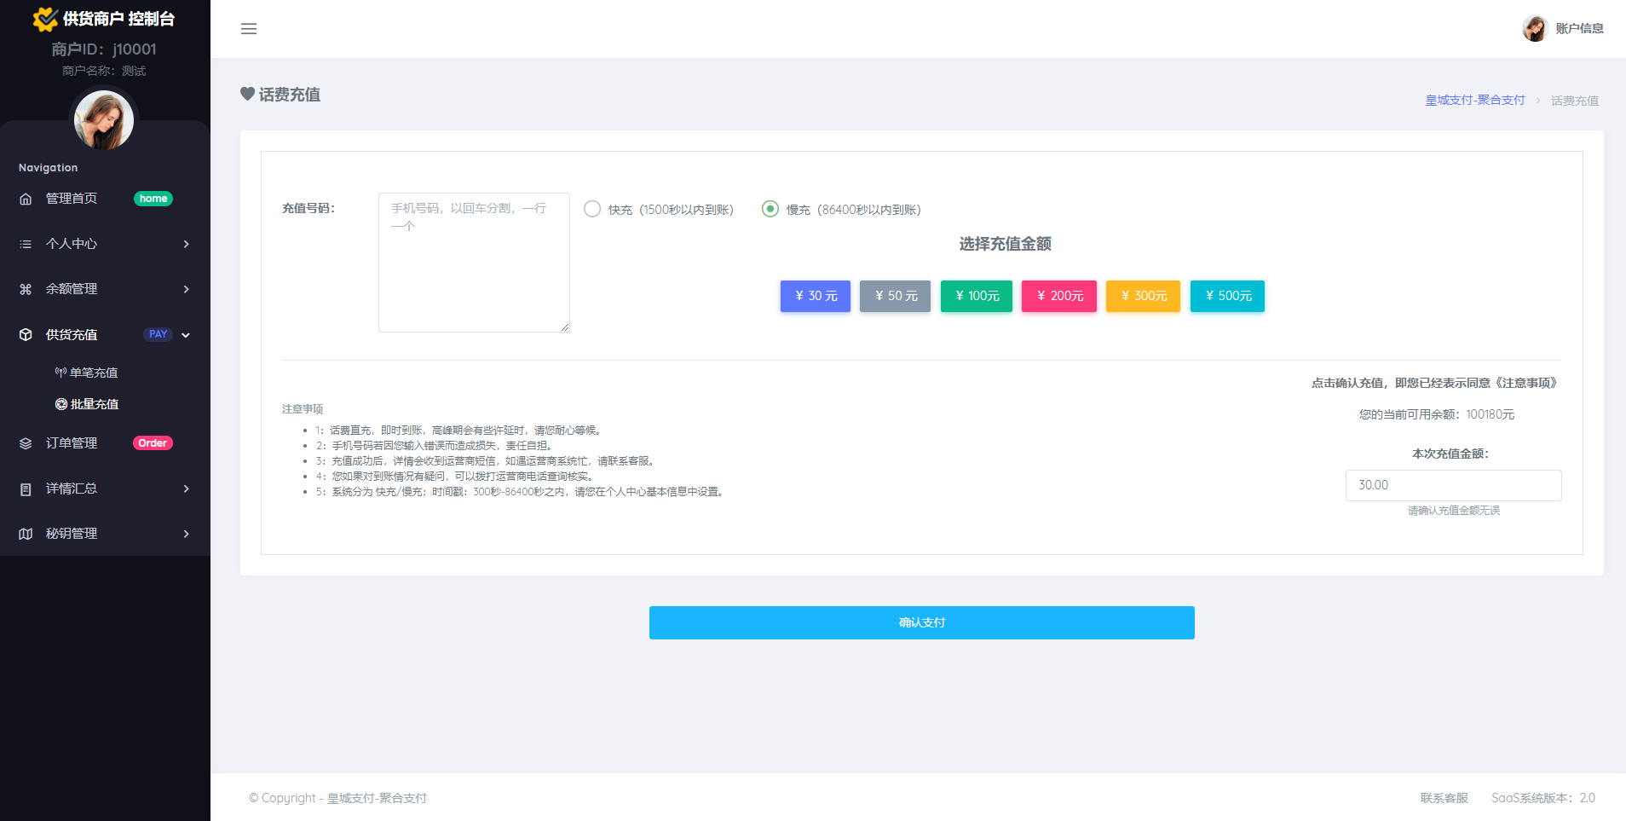Click the user avatar in the top bar
This screenshot has height=821, width=1626.
(1535, 27)
